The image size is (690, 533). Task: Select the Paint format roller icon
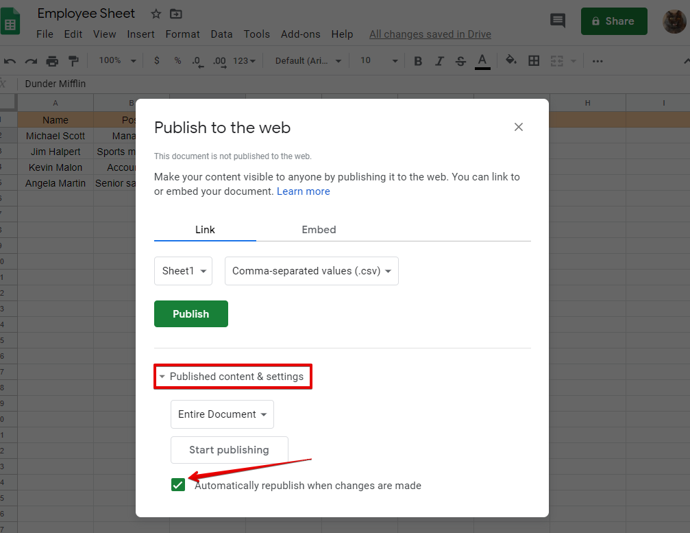[73, 61]
